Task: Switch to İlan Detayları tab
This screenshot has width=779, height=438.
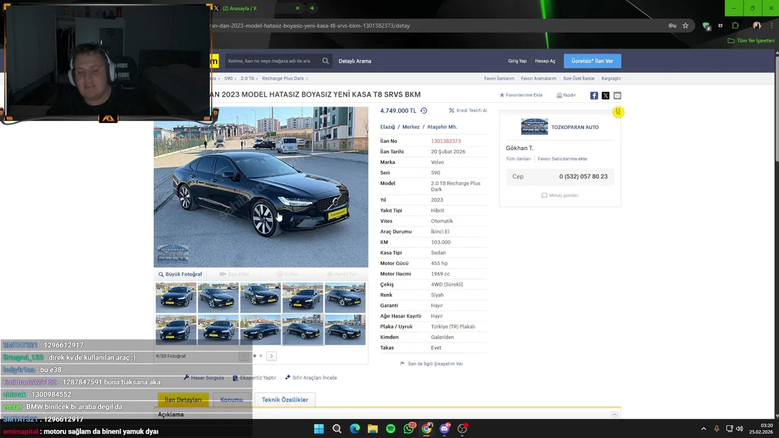Action: coord(183,400)
